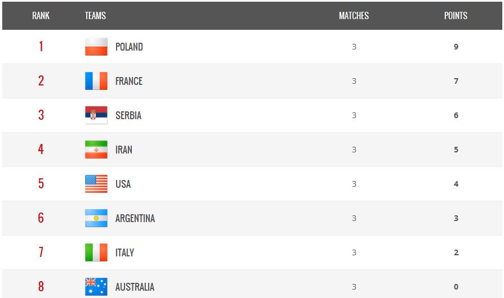
Task: Open the ARGENTINA team link
Action: [x=135, y=218]
